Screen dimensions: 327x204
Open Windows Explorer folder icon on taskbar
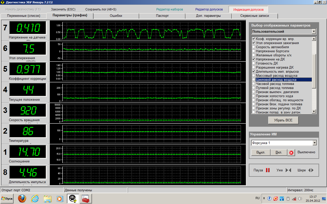coord(48,198)
